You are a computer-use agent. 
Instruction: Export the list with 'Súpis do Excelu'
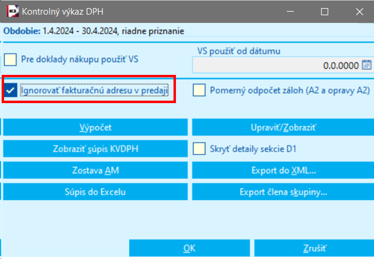tap(95, 192)
